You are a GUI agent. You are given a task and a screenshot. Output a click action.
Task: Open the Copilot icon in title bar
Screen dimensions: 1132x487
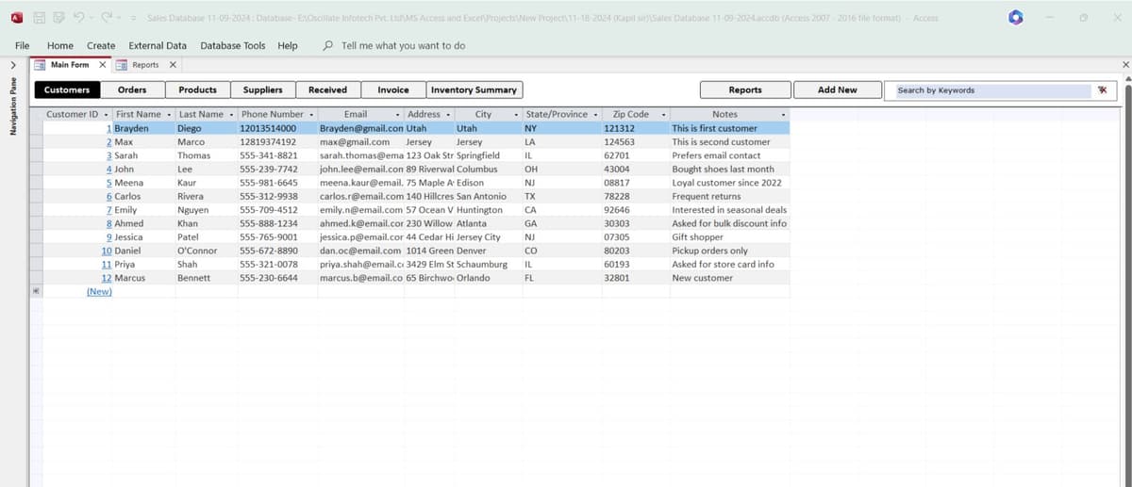1014,18
